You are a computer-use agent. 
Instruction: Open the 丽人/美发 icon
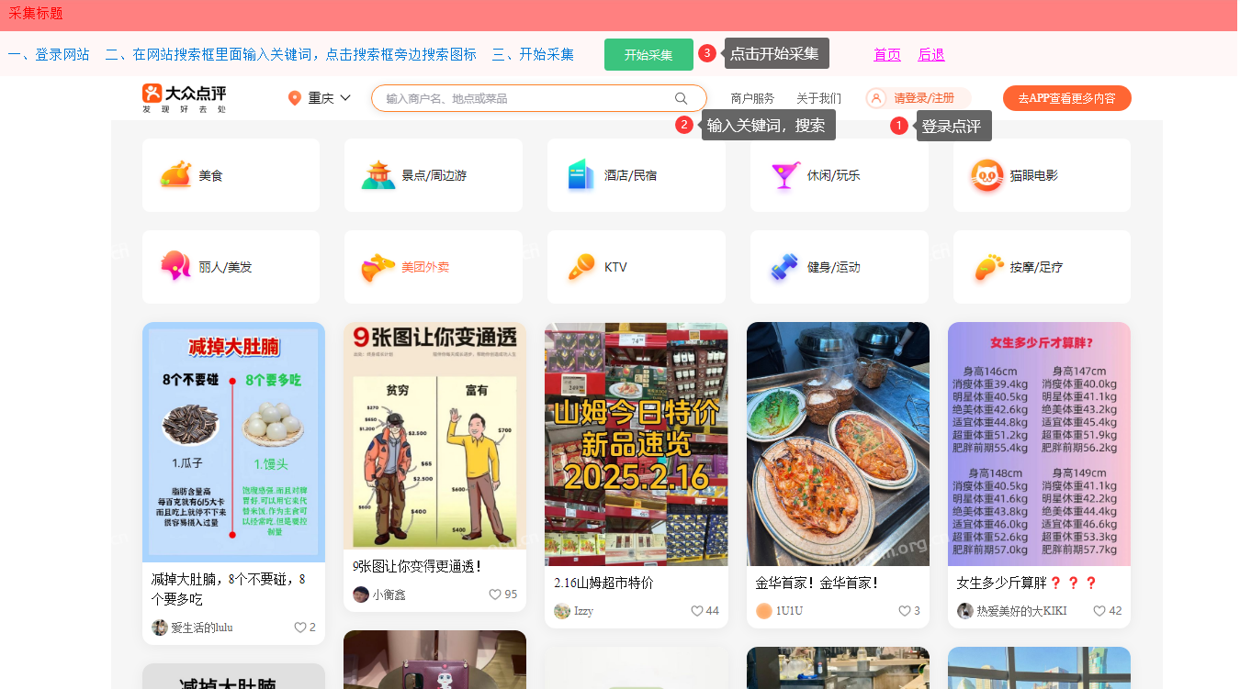pos(175,267)
